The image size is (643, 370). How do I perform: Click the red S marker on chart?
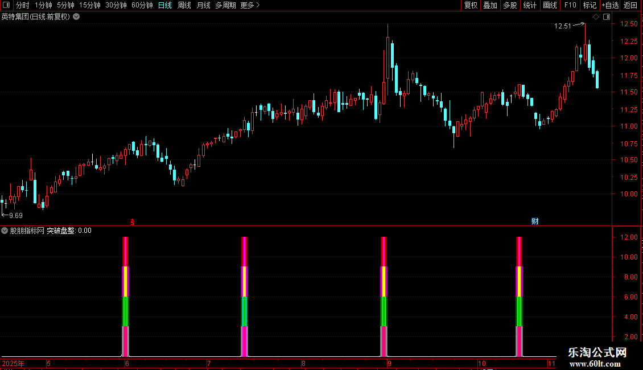point(133,222)
